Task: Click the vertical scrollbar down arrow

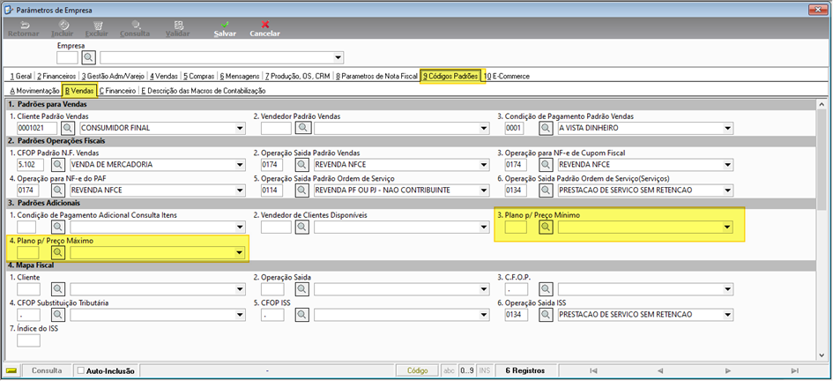Action: pyautogui.click(x=822, y=355)
